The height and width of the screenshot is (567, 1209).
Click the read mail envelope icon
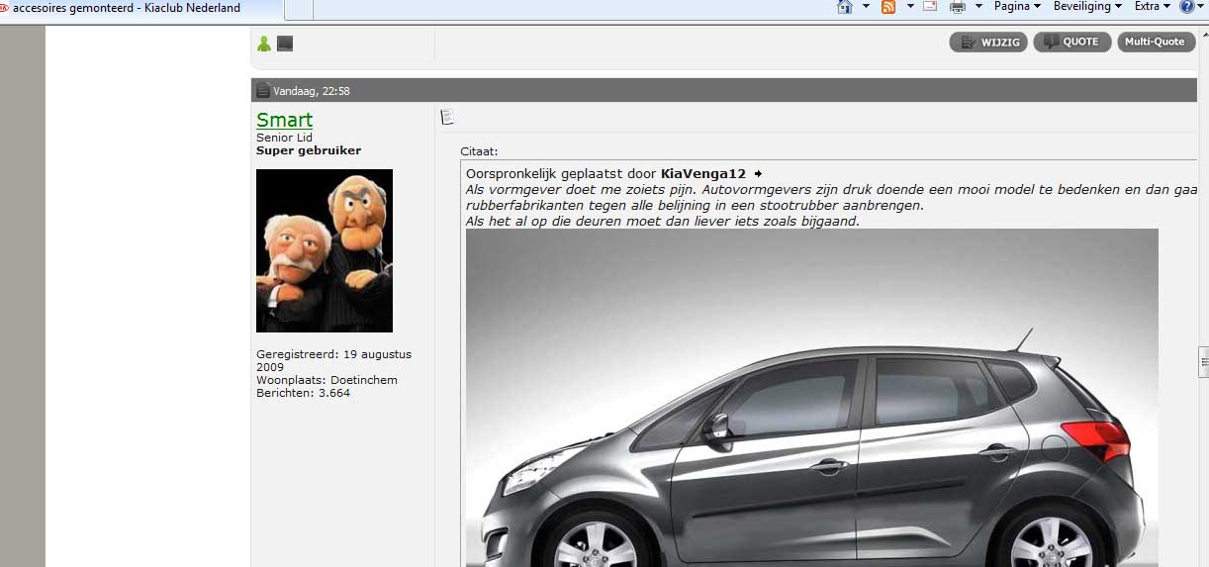coord(930,7)
